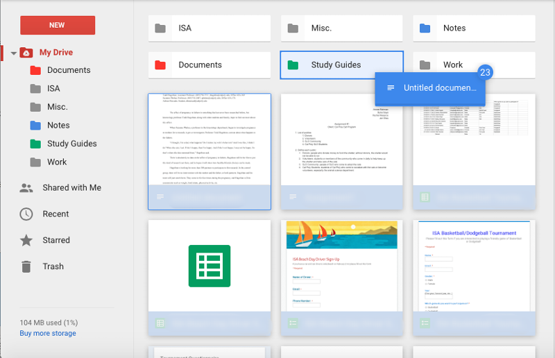Open the Misc. folder card
This screenshot has height=358, width=555.
click(x=342, y=28)
